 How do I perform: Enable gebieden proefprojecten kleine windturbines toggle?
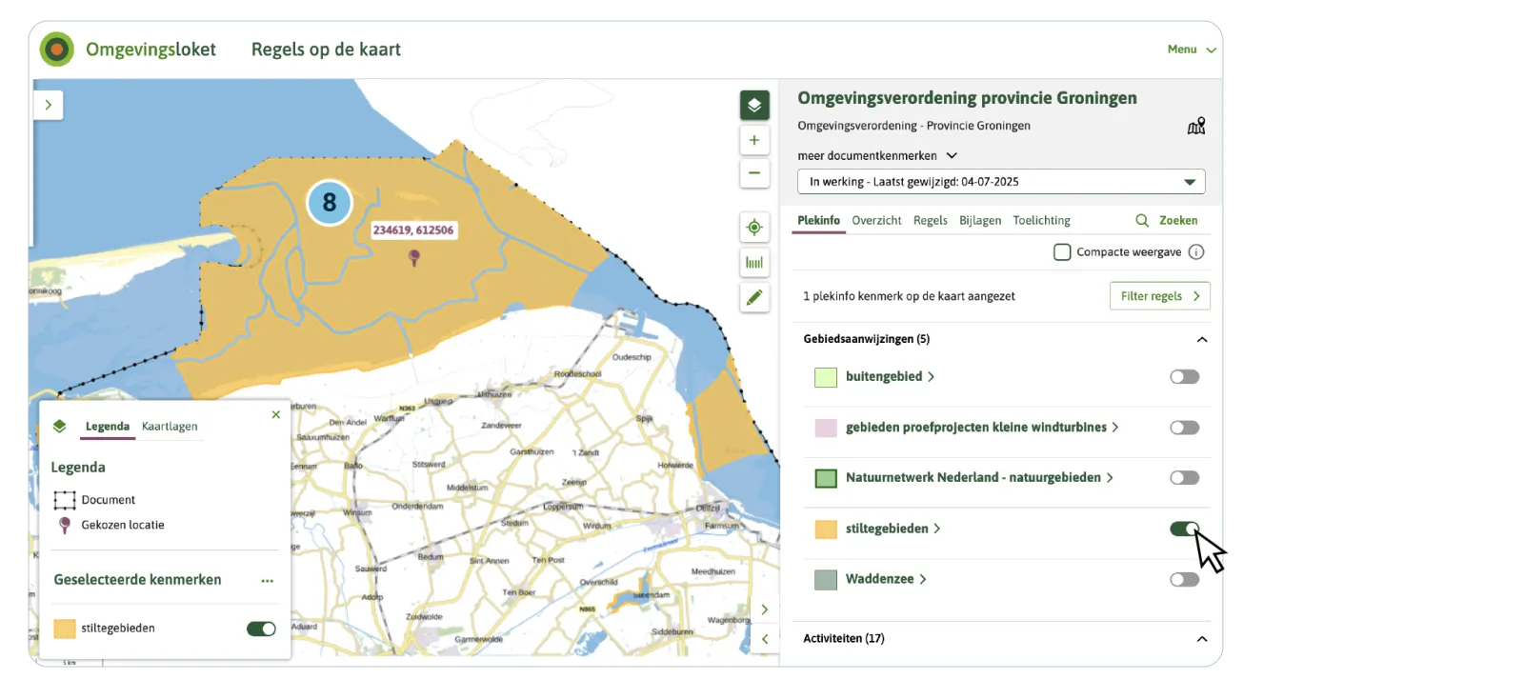(1185, 428)
